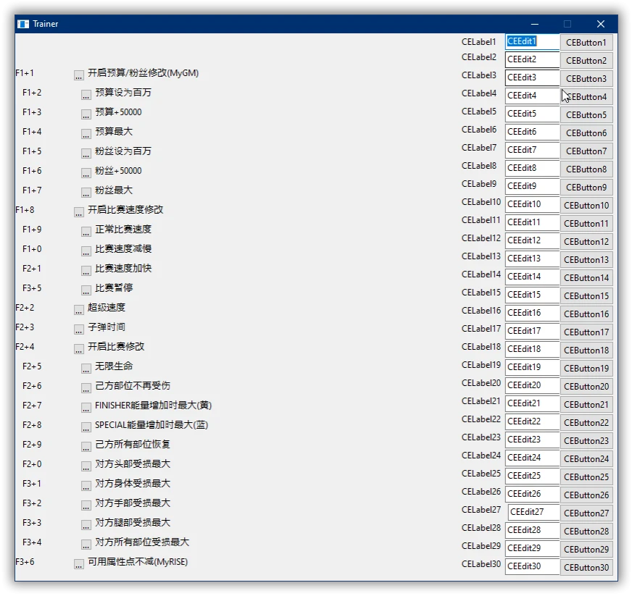The width and height of the screenshot is (632, 596).
Task: Tick the 对方身体受损最大 checkbox
Action: (86, 486)
